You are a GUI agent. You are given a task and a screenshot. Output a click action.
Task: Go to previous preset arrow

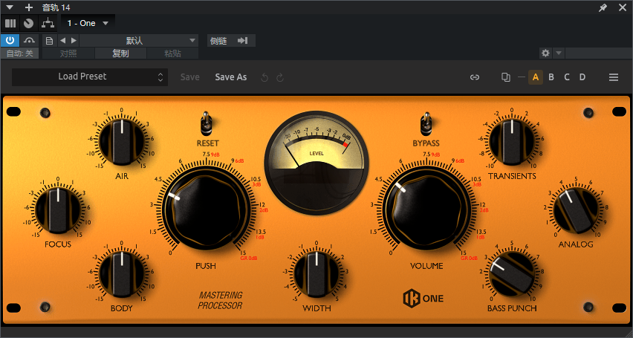[x=62, y=41]
